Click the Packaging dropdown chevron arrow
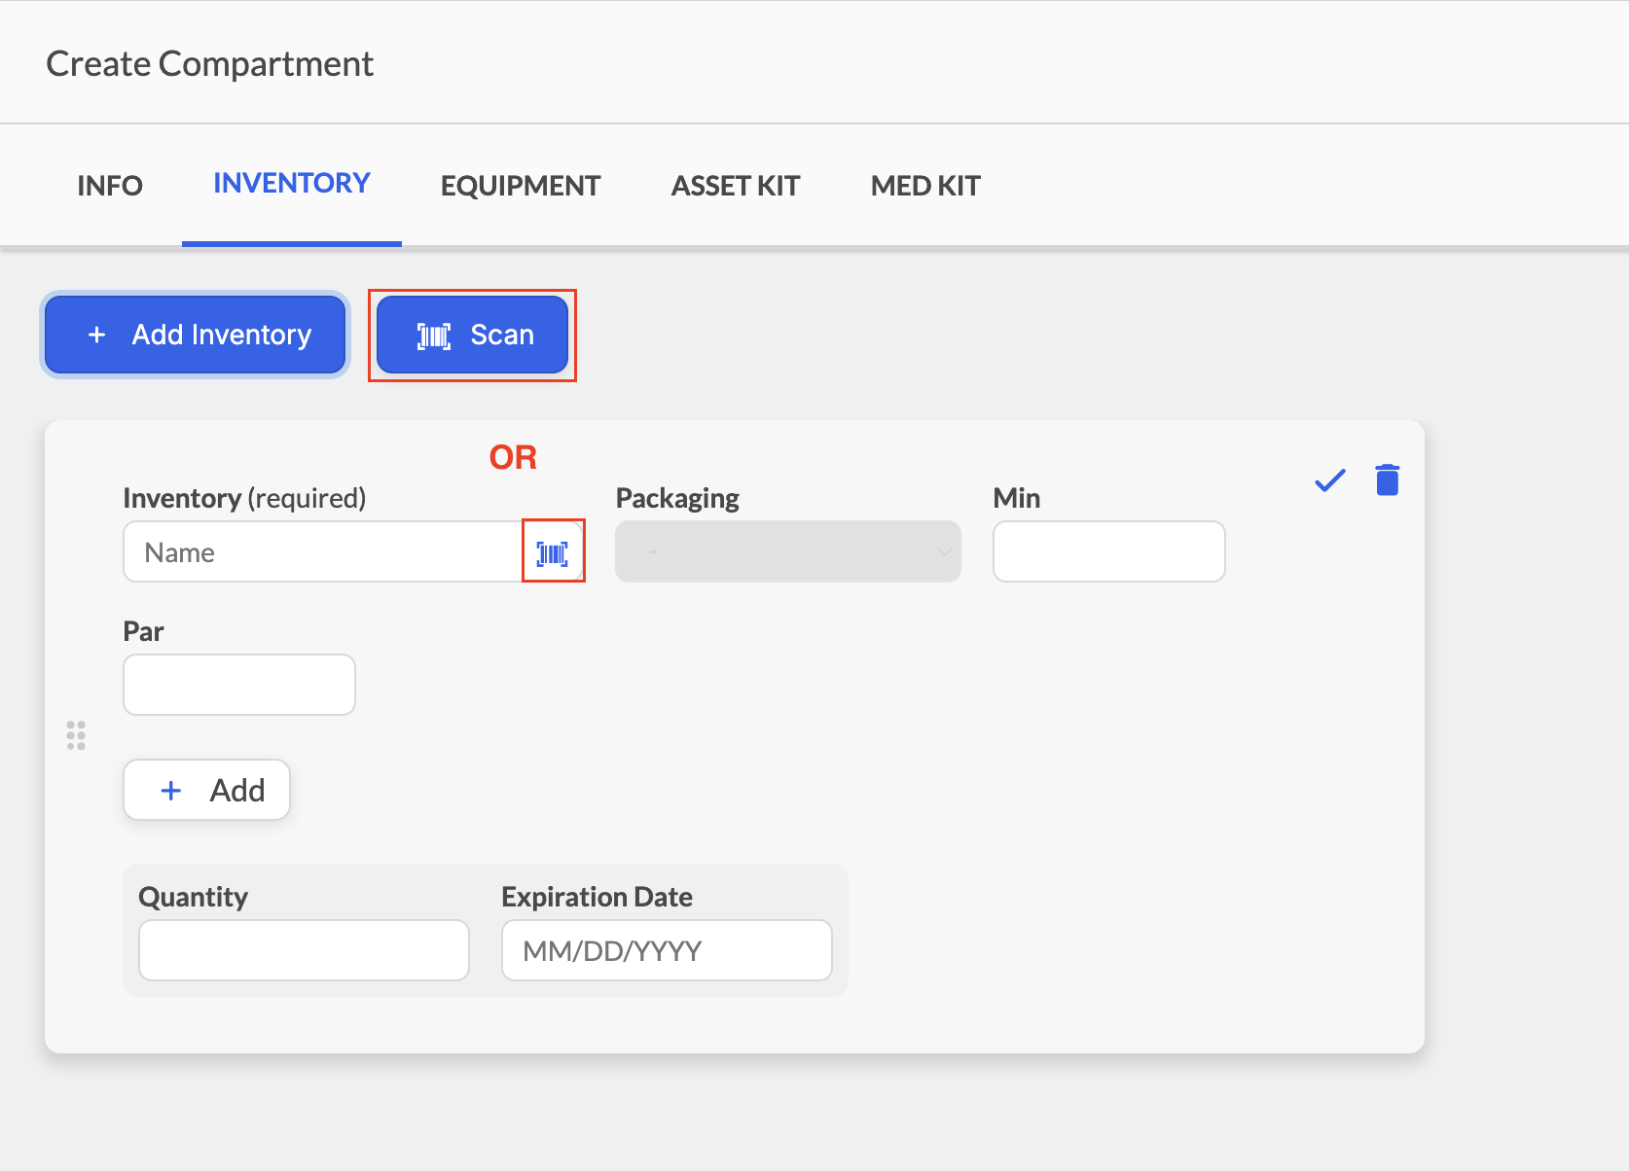This screenshot has height=1171, width=1629. [x=943, y=551]
